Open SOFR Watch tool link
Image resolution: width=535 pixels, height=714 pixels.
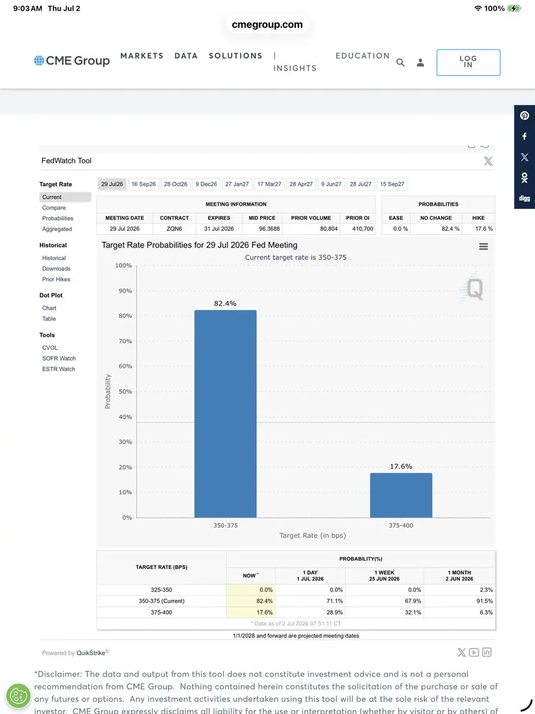click(x=59, y=358)
